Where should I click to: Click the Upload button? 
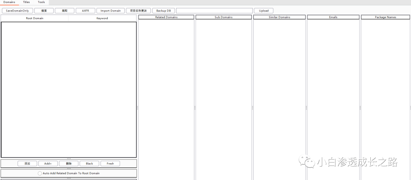click(264, 11)
